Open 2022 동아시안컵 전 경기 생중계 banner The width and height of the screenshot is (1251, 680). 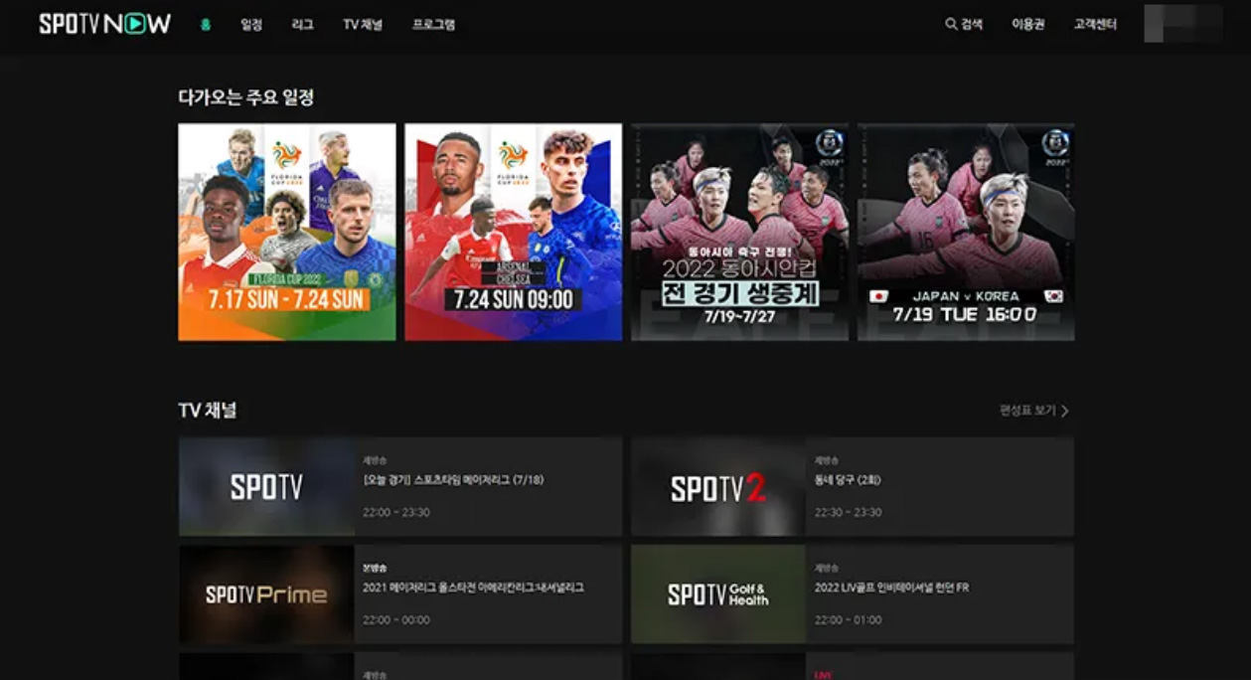pos(740,232)
